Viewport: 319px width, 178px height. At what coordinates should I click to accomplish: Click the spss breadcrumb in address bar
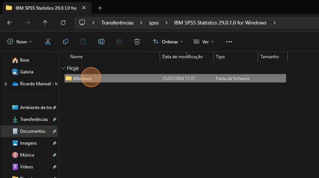click(x=154, y=23)
